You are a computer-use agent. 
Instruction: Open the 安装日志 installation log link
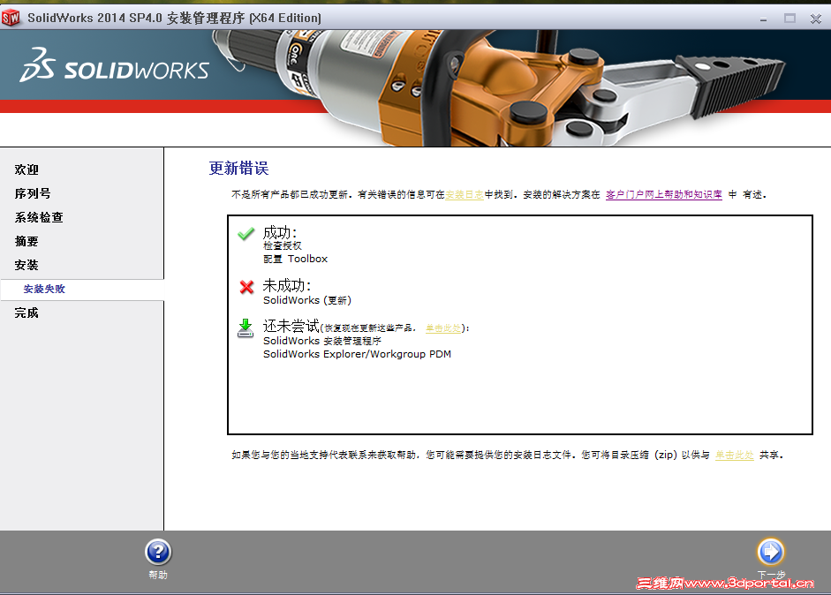pyautogui.click(x=465, y=194)
